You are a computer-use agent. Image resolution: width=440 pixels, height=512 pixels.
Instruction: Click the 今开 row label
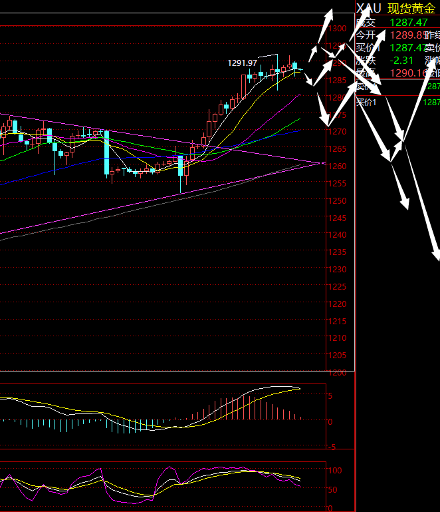(x=366, y=35)
